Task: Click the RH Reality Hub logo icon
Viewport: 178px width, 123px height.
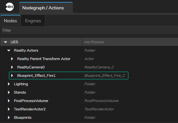Action: tap(10, 7)
